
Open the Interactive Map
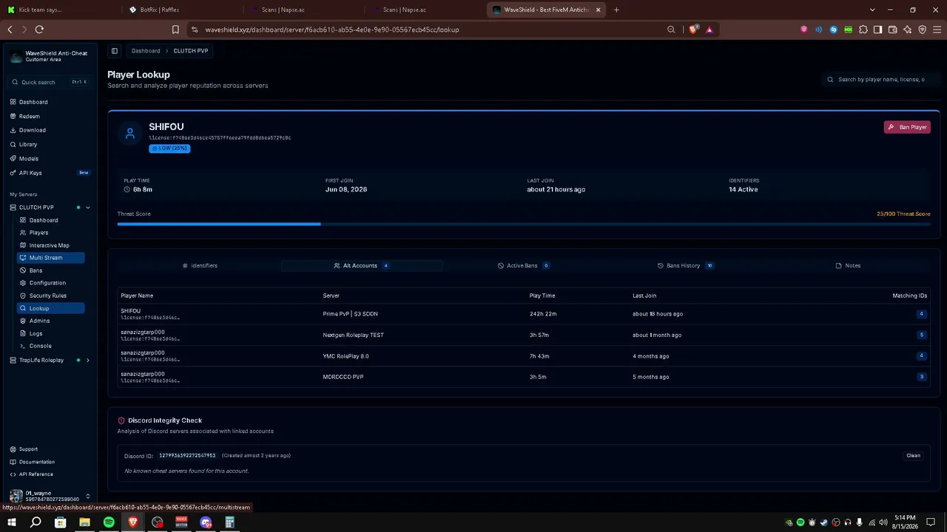point(49,245)
